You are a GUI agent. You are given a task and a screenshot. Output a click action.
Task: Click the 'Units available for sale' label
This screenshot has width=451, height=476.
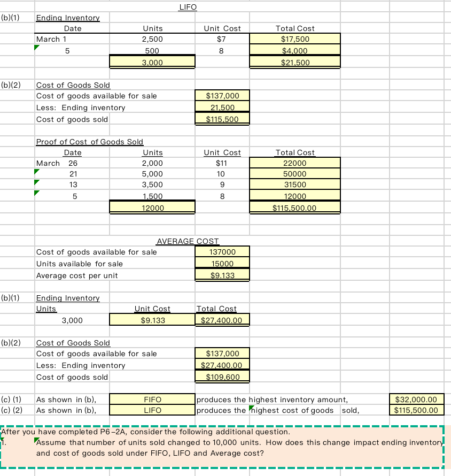[80, 264]
